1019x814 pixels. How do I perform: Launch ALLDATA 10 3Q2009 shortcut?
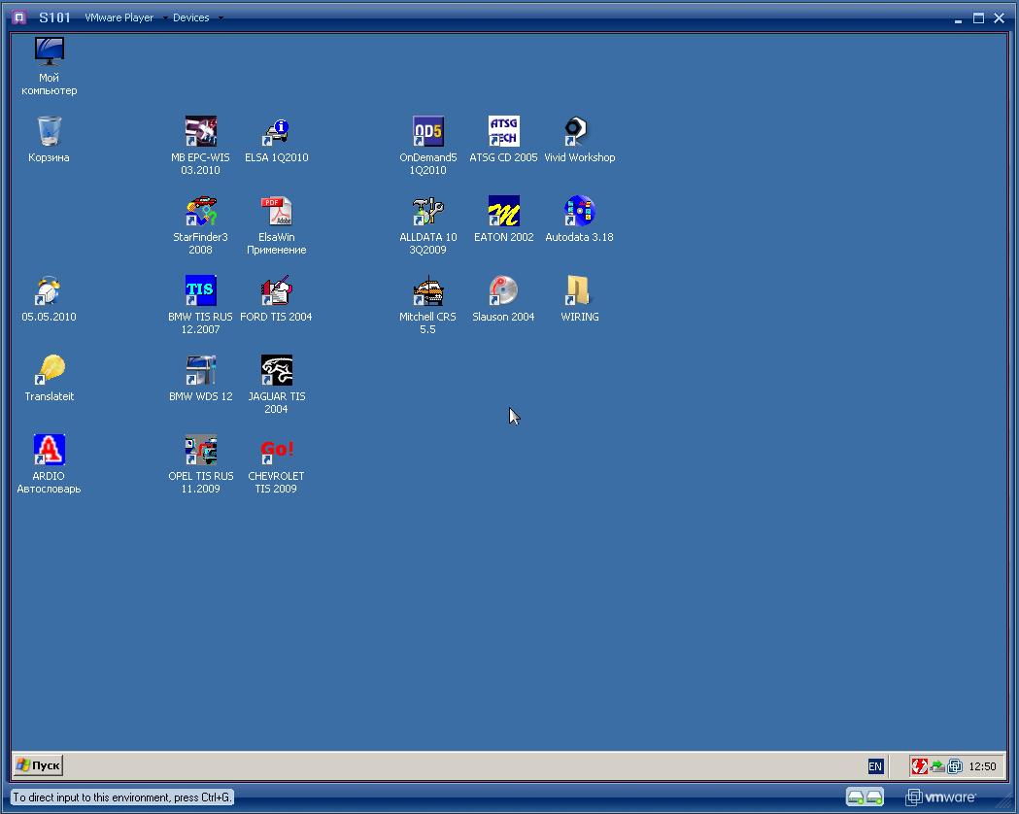(x=428, y=212)
